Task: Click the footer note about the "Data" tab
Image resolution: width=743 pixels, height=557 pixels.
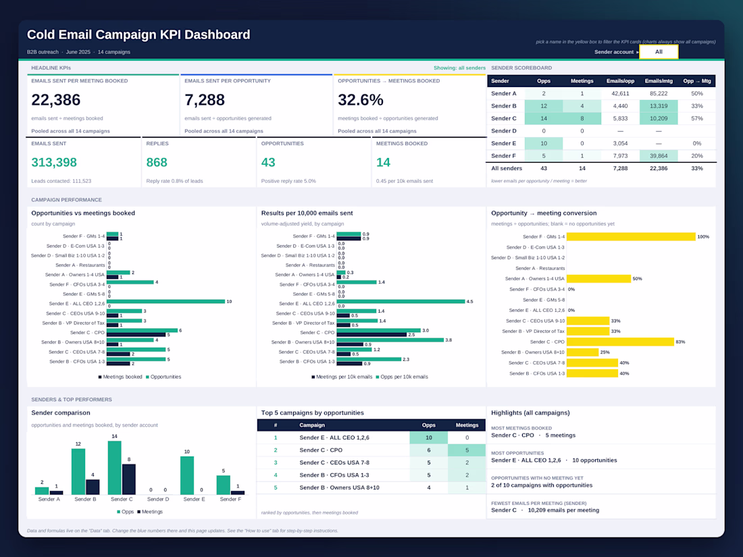Action: tap(182, 531)
